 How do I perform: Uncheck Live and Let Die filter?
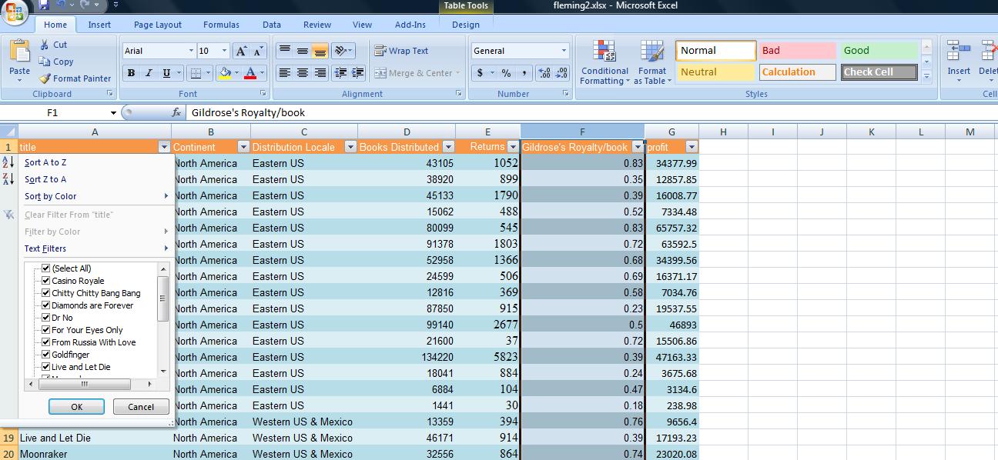click(x=46, y=367)
